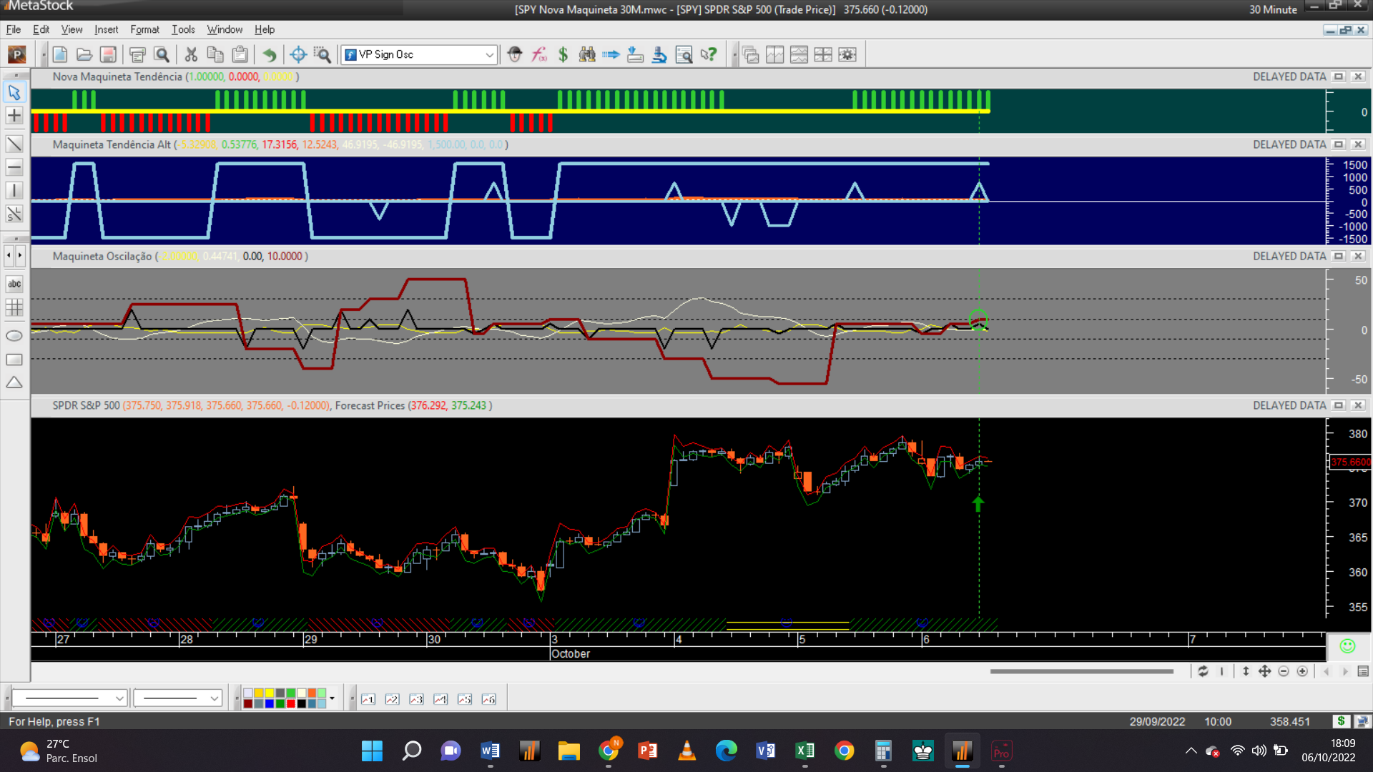
Task: Click the 30 Minute periodicity label
Action: click(1273, 9)
